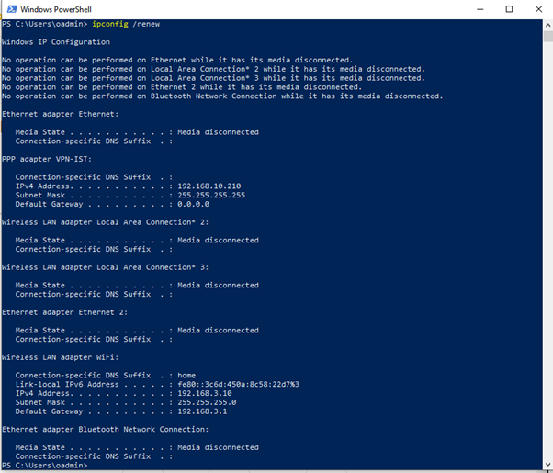Image resolution: width=553 pixels, height=473 pixels.
Task: Click 'Wireless LAN adapter WiFi:' heading
Action: click(60, 357)
